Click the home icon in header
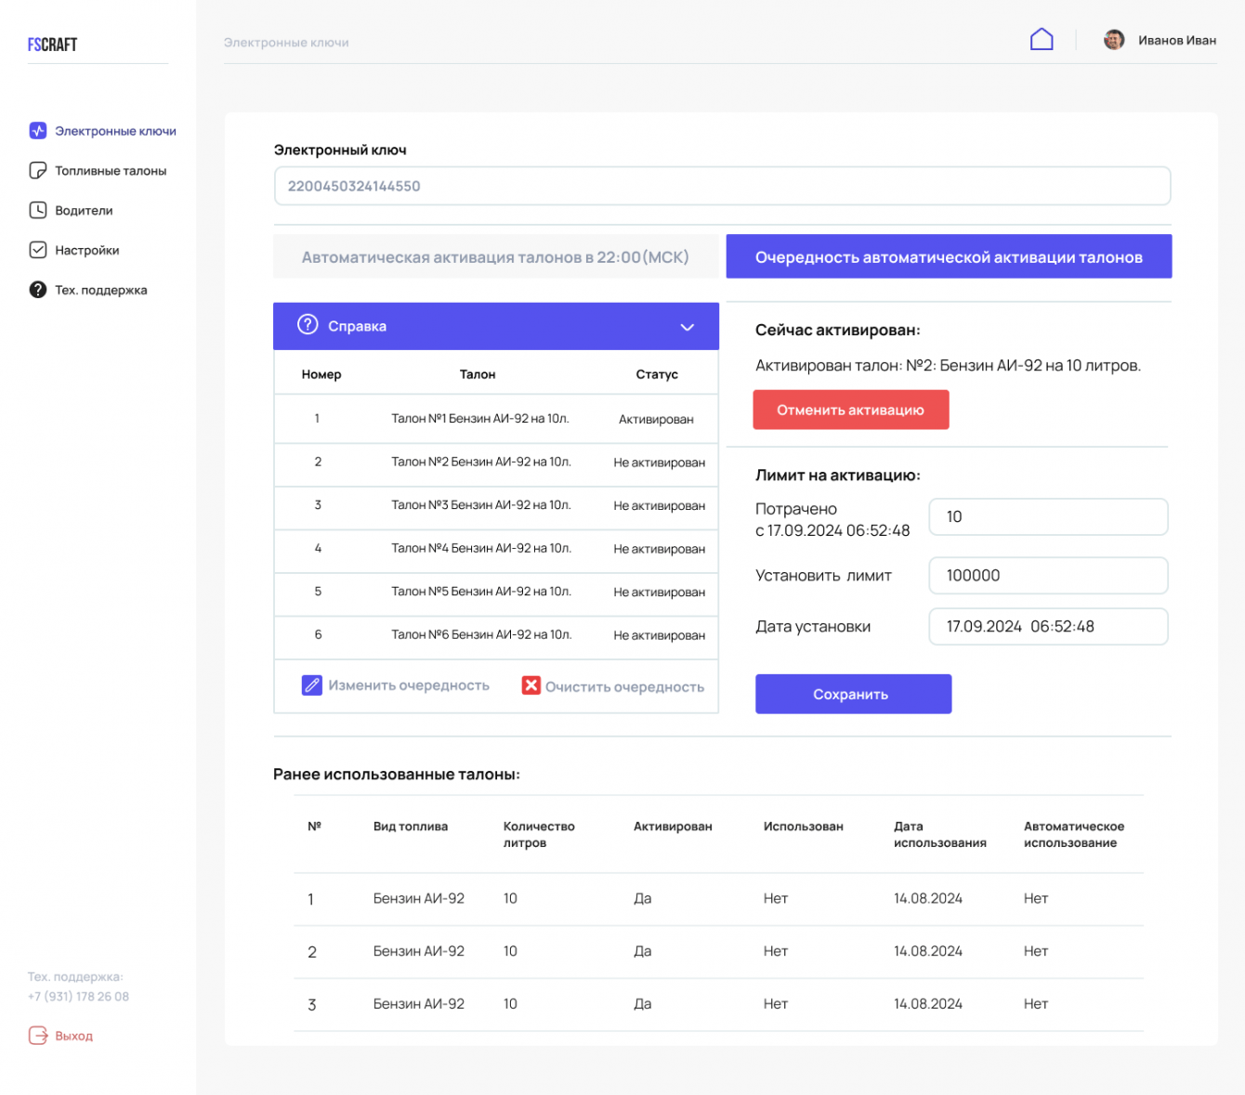1245x1095 pixels. click(x=1042, y=39)
